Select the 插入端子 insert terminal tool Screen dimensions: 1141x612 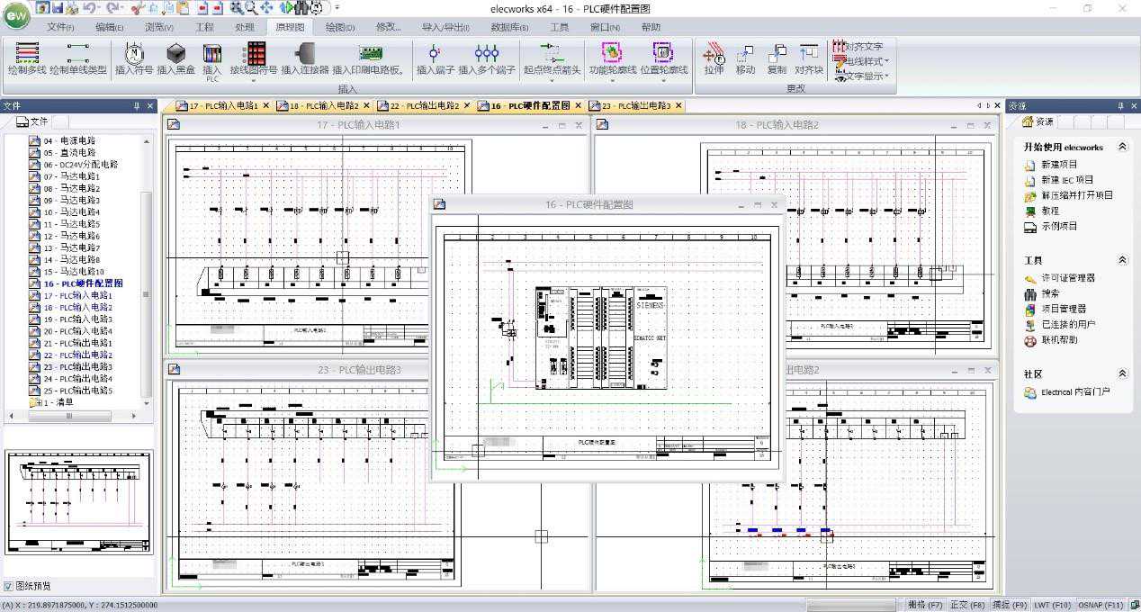tap(435, 58)
